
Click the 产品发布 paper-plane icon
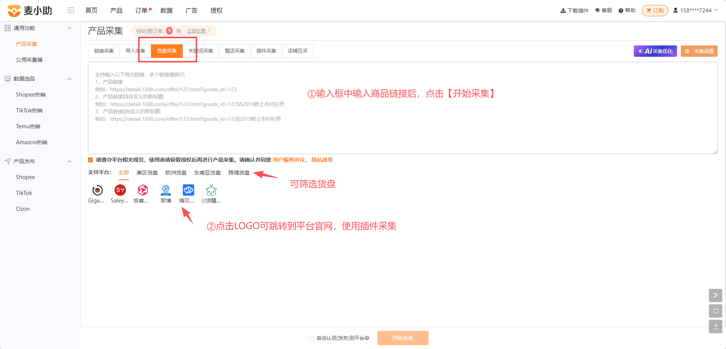tap(8, 161)
